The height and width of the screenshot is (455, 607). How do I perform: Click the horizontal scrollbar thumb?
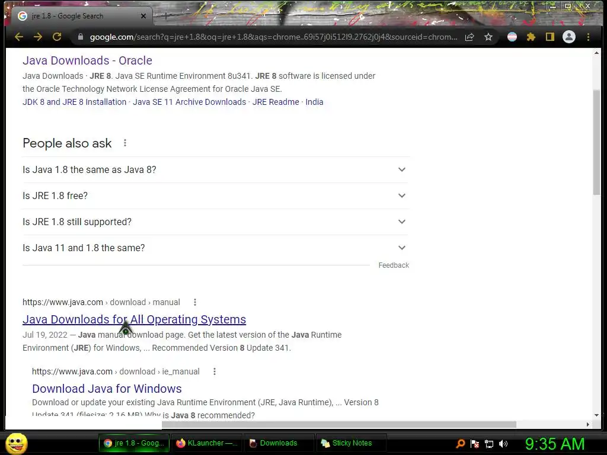pyautogui.click(x=338, y=424)
